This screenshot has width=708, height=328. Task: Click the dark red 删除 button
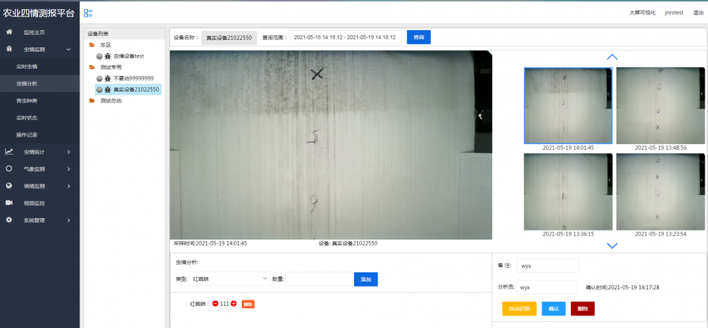coord(583,308)
